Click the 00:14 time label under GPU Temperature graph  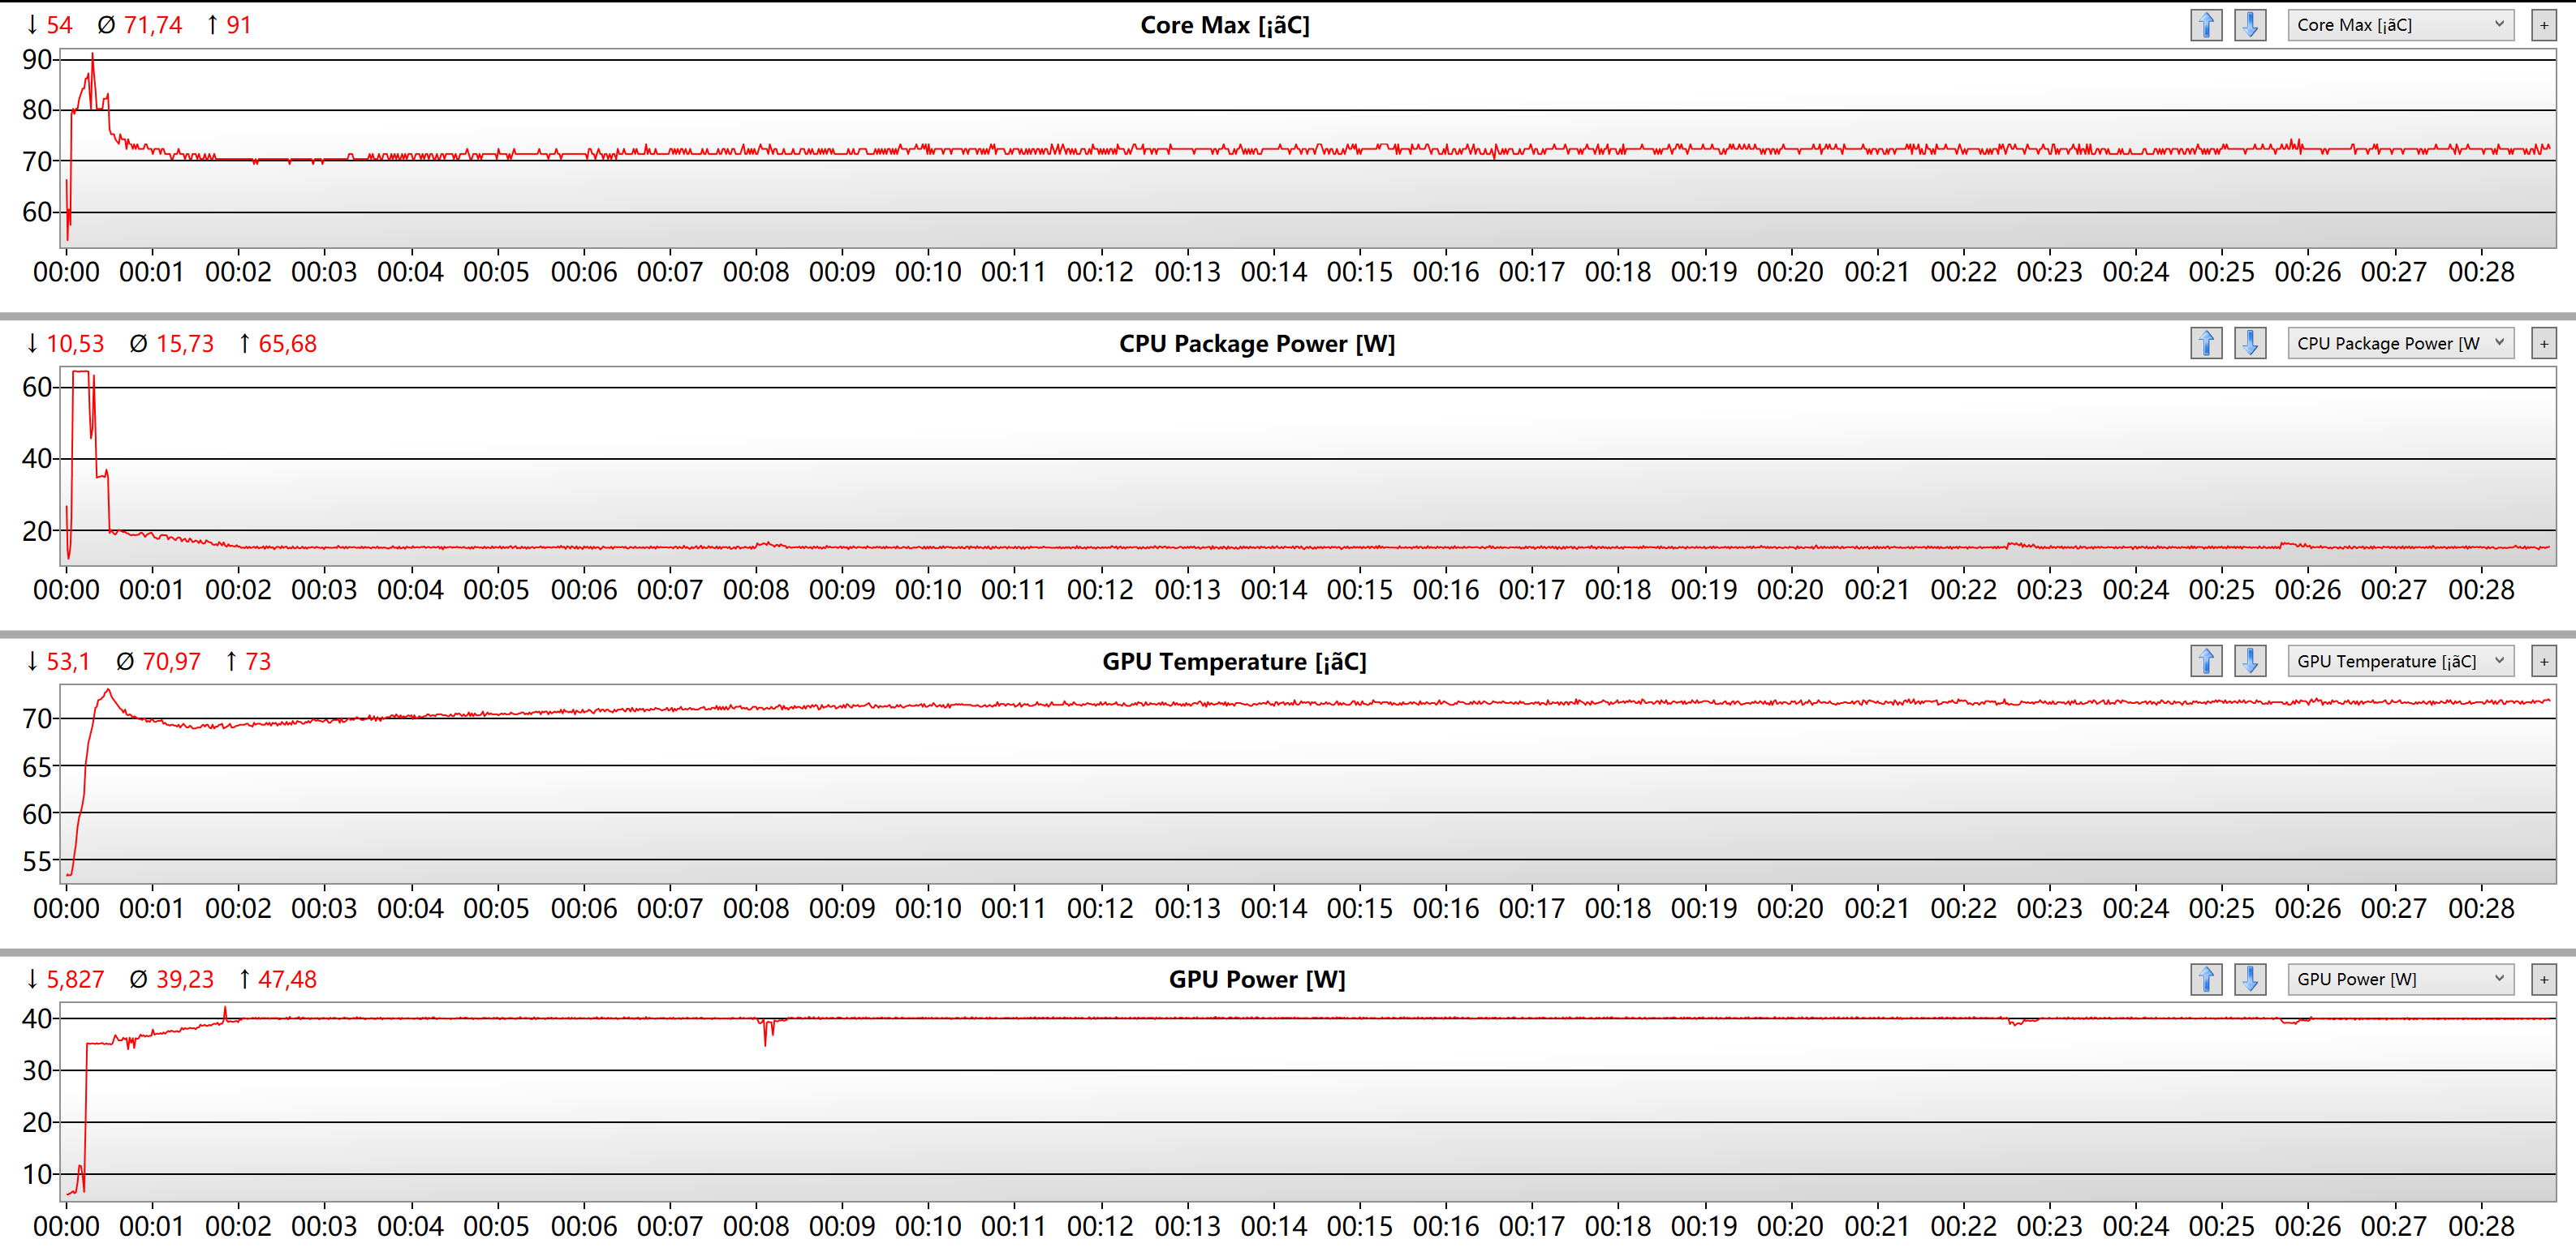(1273, 908)
